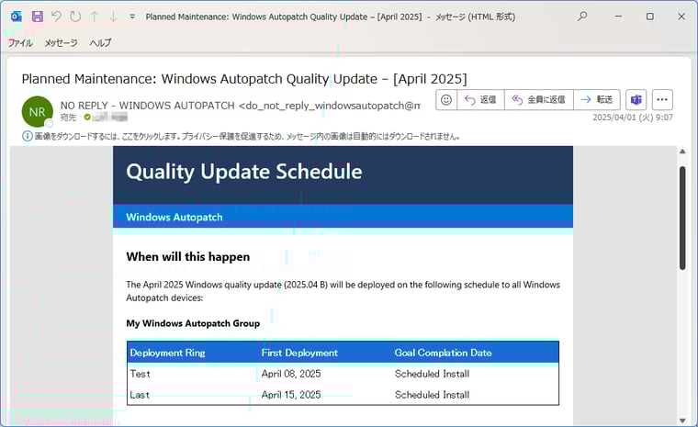This screenshot has height=427, width=698.
Task: Click the info icon in the download notice
Action: (28, 136)
